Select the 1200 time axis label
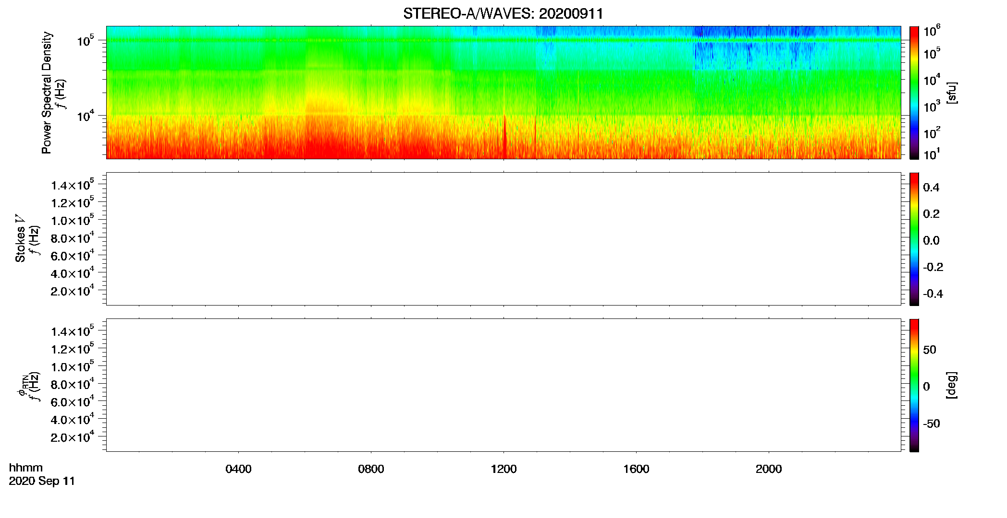 pyautogui.click(x=503, y=469)
